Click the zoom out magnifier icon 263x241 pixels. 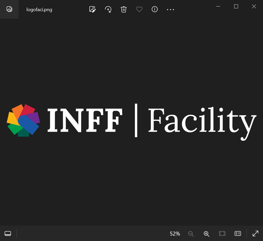(x=191, y=234)
